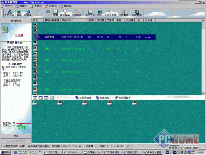
Task: Switch to the first grid view icon
Action: click(x=35, y=98)
